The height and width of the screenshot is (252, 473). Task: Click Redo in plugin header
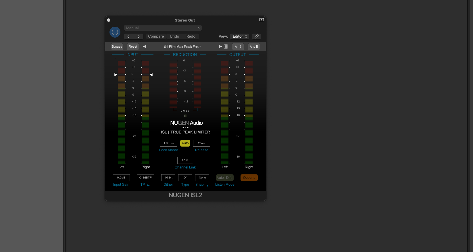tap(191, 36)
